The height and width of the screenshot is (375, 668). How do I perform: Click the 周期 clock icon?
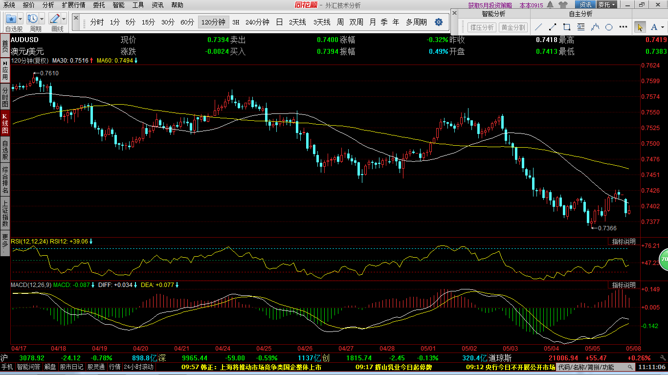(33, 19)
